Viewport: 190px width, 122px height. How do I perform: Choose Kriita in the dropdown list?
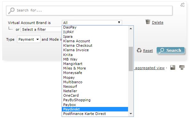pyautogui.click(x=95, y=55)
